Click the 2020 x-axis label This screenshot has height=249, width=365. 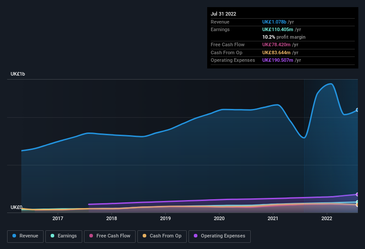point(219,218)
